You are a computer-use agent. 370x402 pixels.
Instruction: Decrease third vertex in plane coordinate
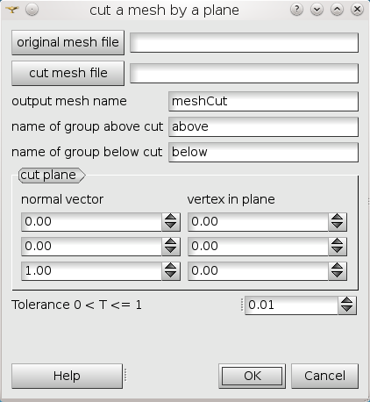tap(338, 276)
